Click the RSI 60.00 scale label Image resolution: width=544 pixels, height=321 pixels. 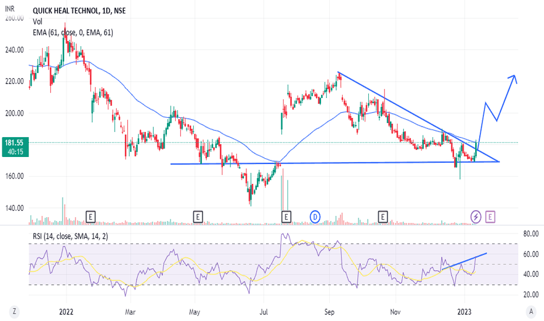point(531,254)
